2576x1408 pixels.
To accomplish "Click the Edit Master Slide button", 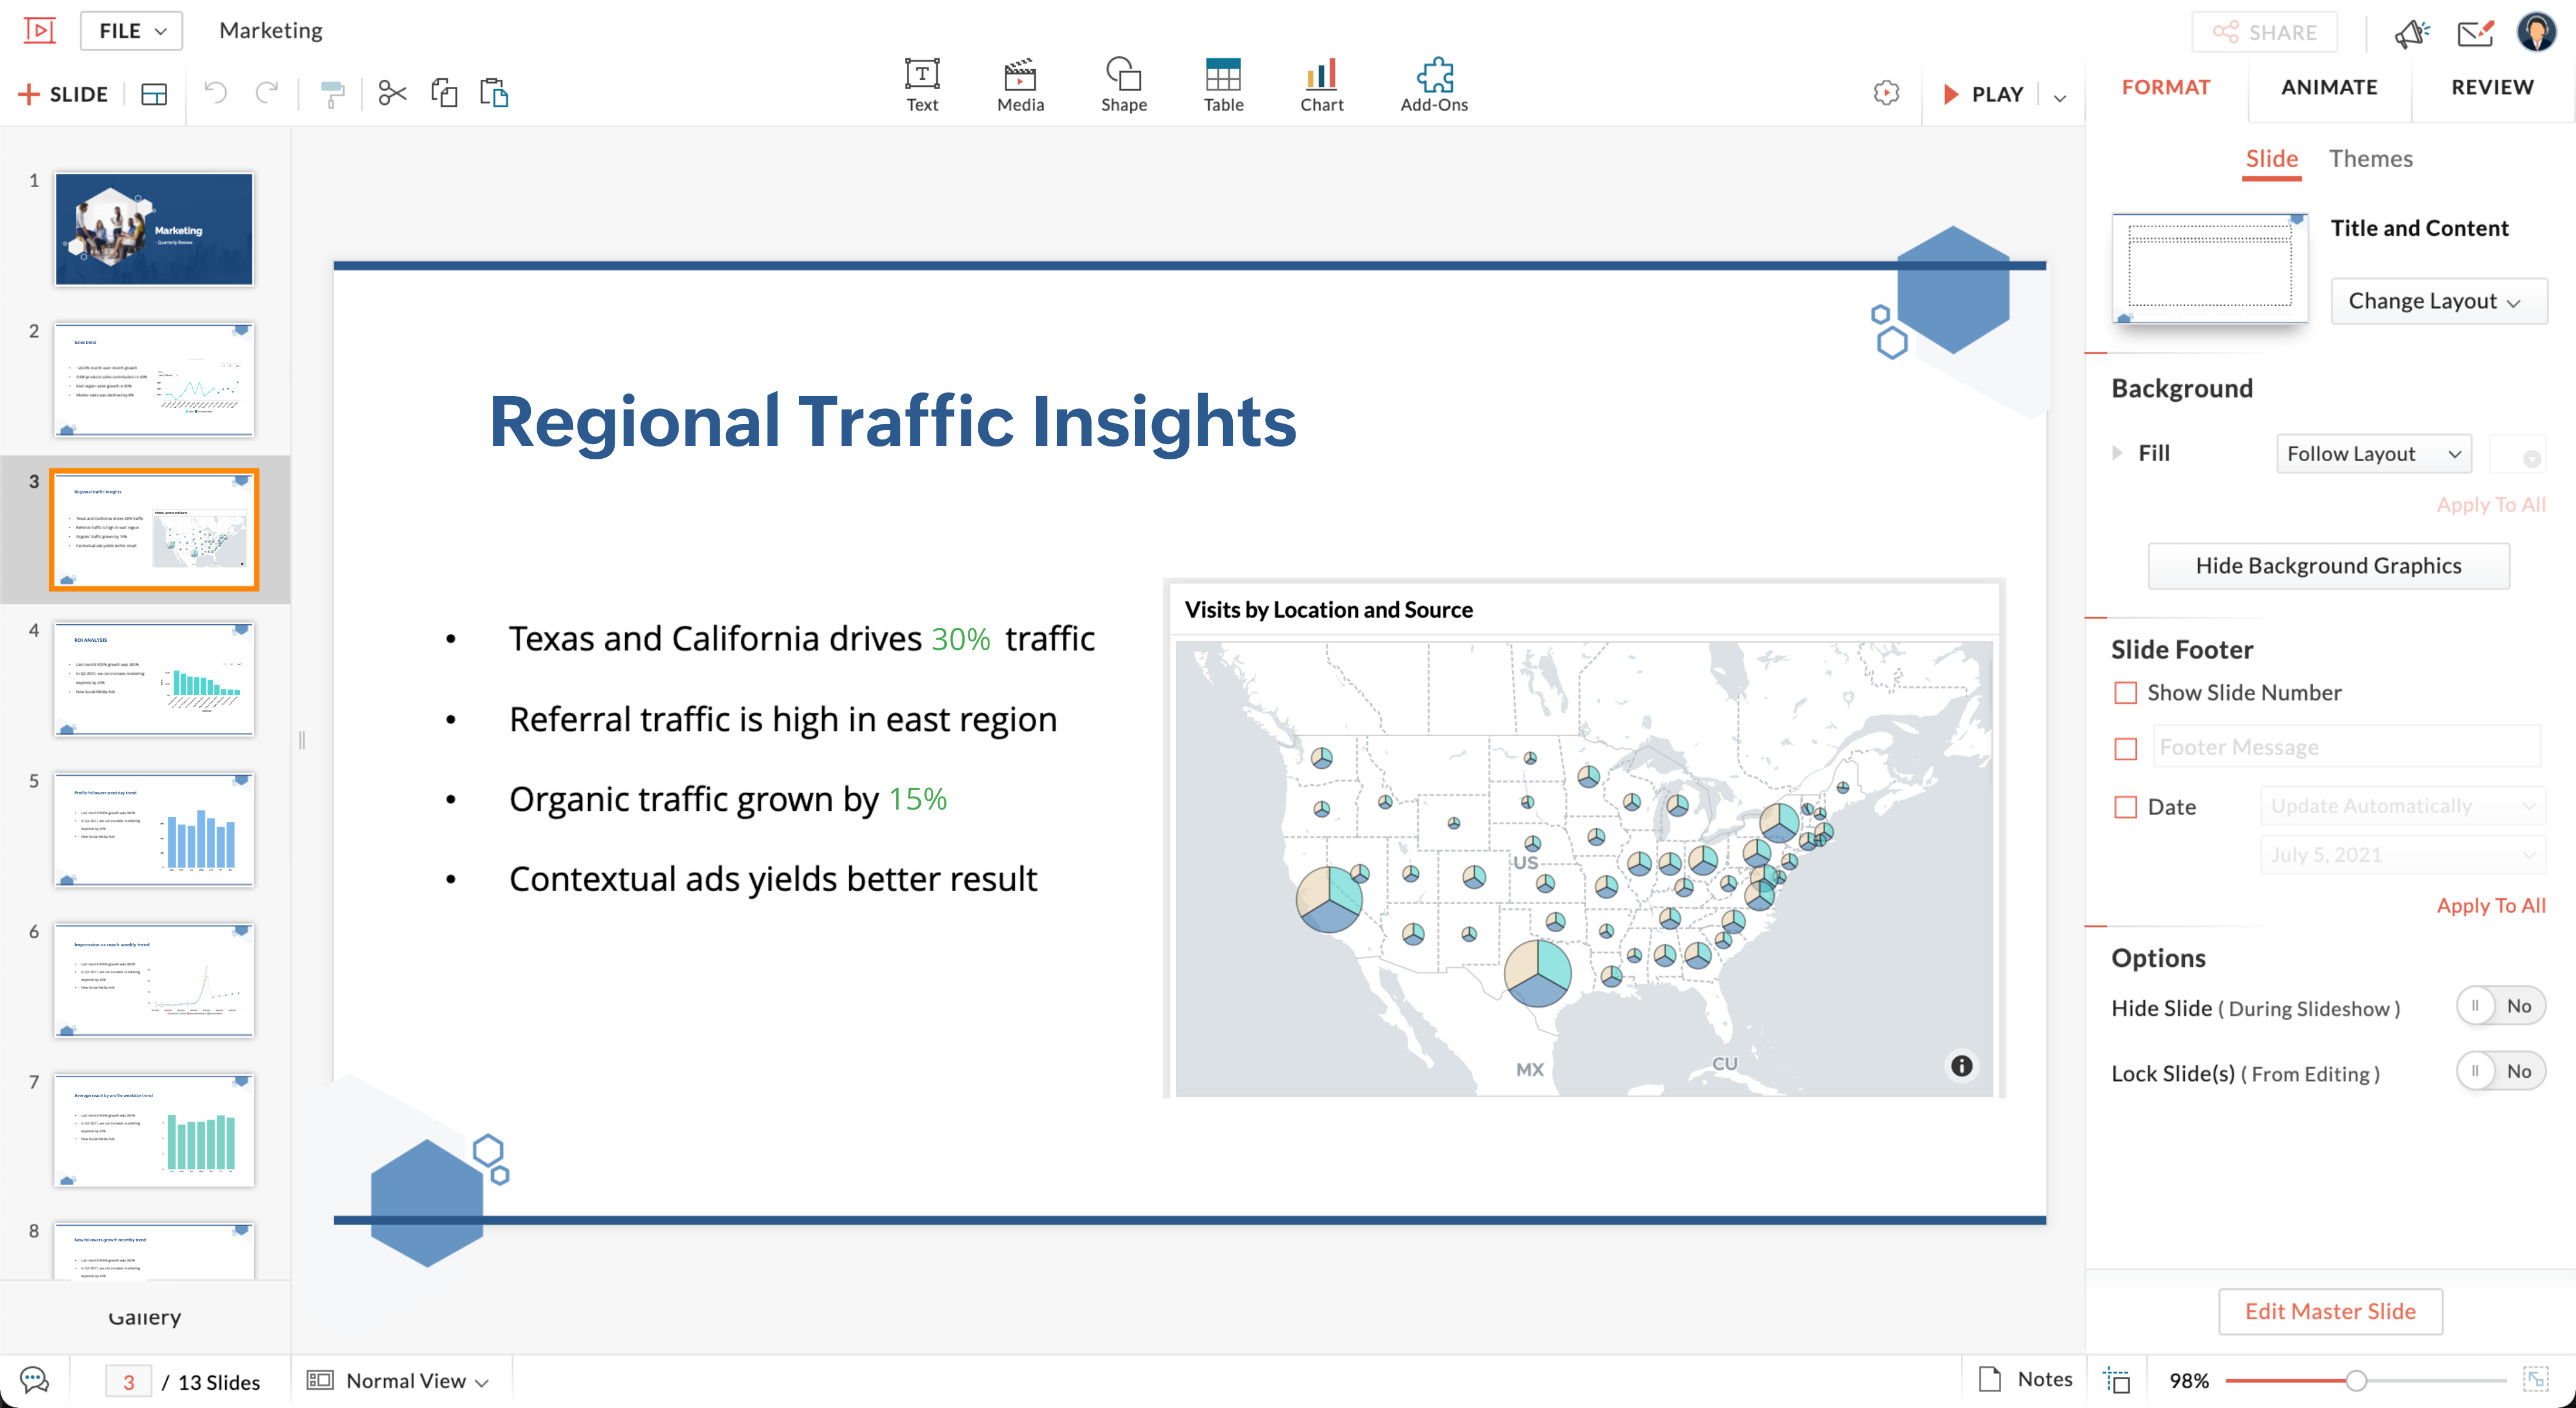I will tap(2329, 1311).
